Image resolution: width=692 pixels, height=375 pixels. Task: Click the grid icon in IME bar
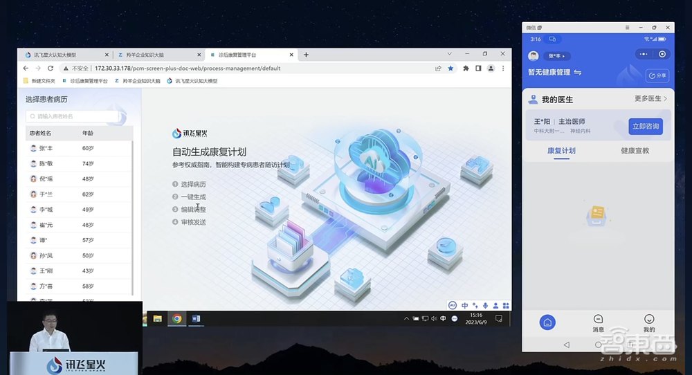tap(506, 305)
